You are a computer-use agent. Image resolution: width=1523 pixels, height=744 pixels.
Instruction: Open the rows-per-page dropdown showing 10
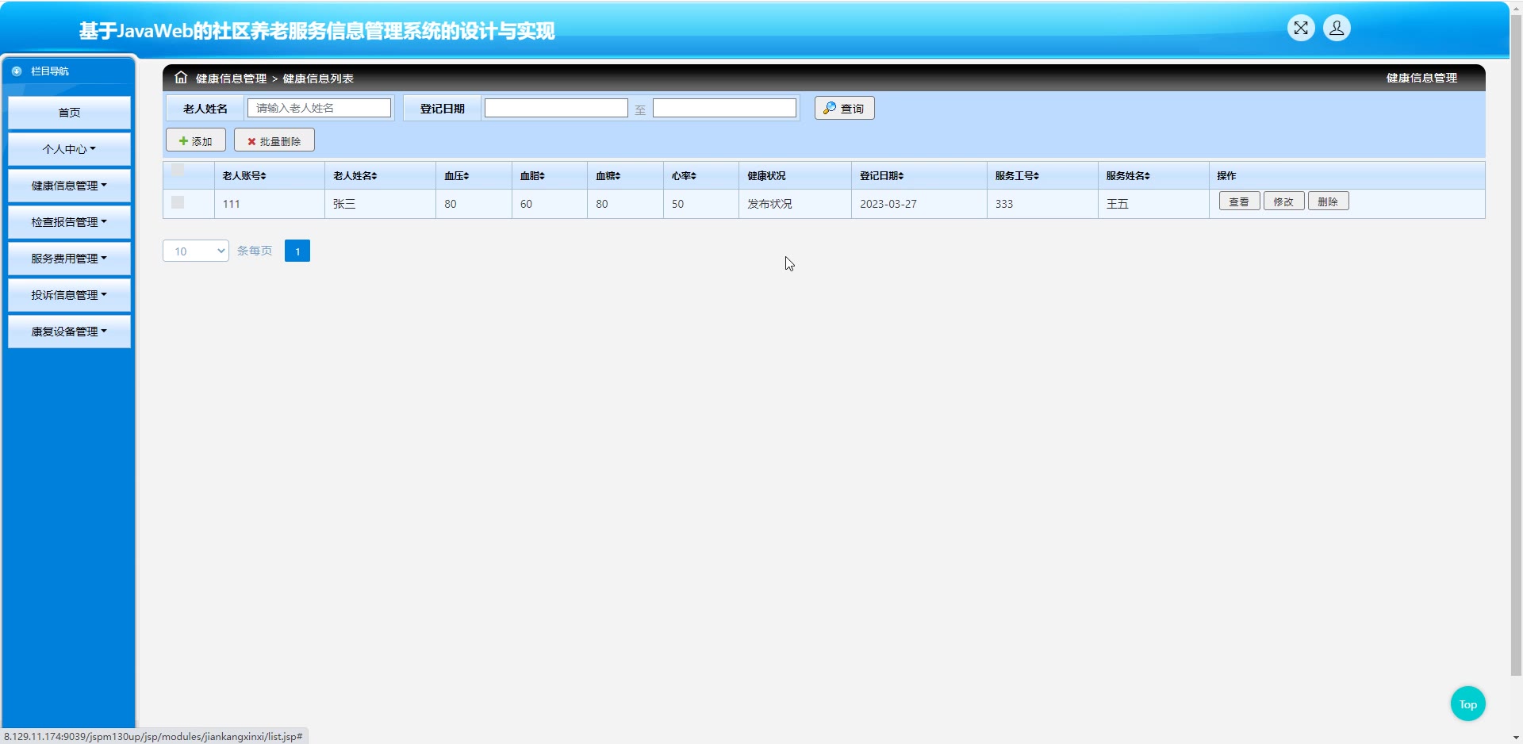click(x=196, y=251)
